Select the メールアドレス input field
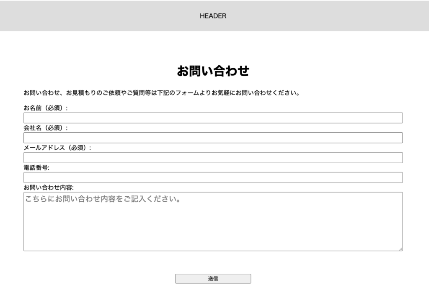Image resolution: width=429 pixels, height=303 pixels. coord(213,158)
